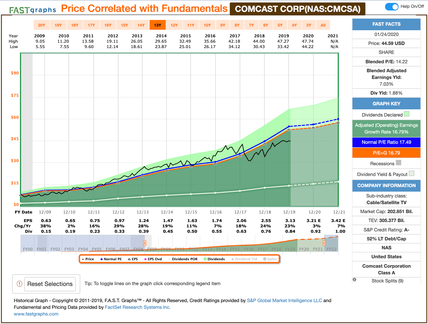428x324 pixels.
Task: Toggle the EPS Ovd legend item
Action: pos(153,259)
